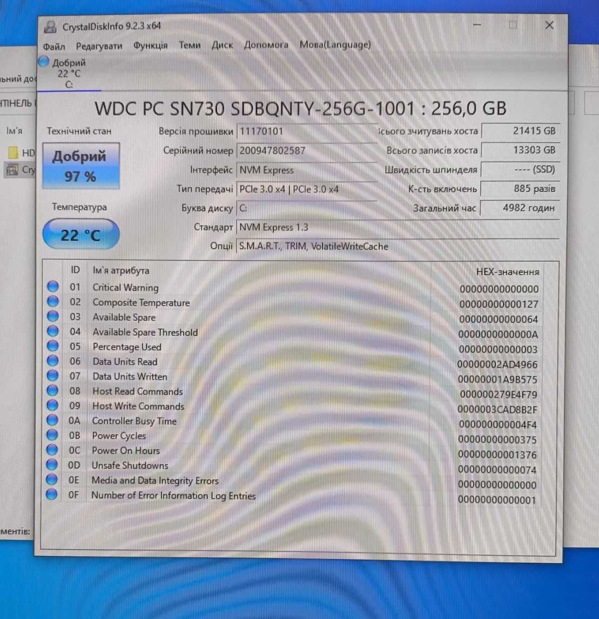Click the status orb for Power On Hours
The height and width of the screenshot is (619, 599).
[52, 450]
